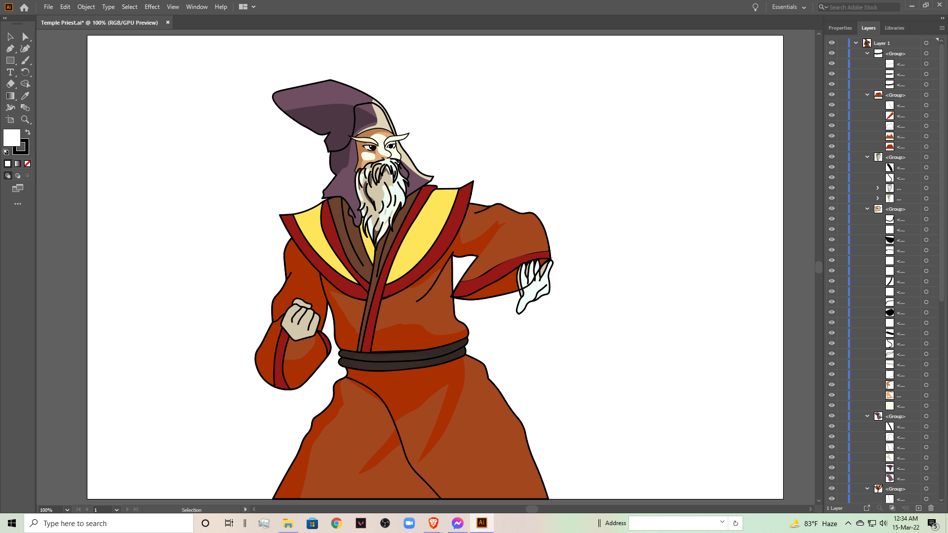Select the Rectangle tool
The height and width of the screenshot is (533, 948).
pos(10,60)
